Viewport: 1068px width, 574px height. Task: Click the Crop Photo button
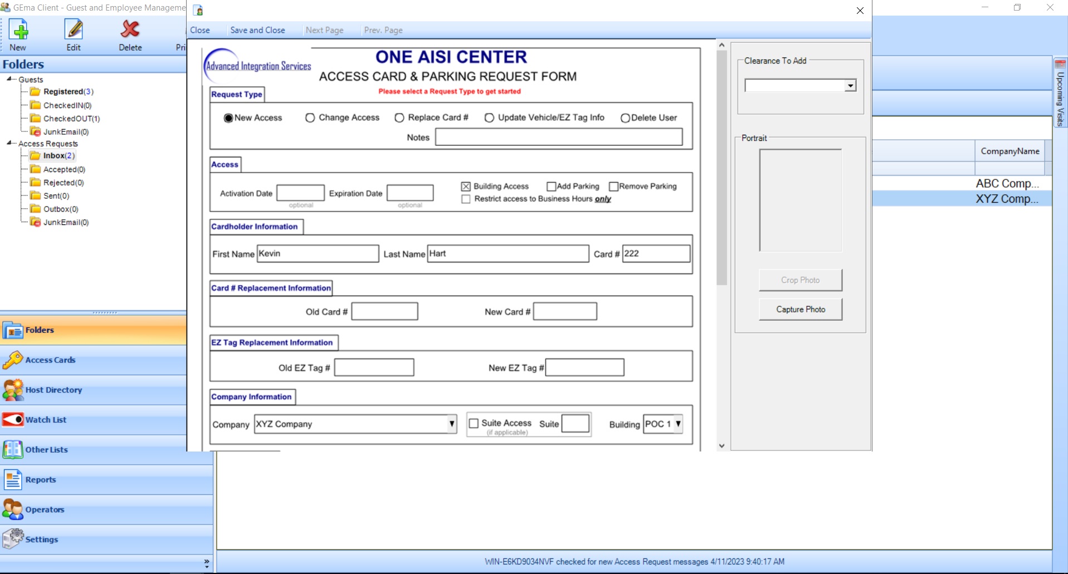tap(801, 280)
